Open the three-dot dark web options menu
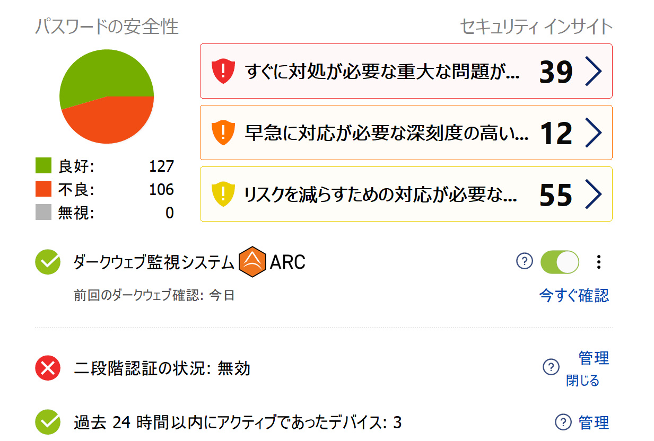 coord(599,262)
